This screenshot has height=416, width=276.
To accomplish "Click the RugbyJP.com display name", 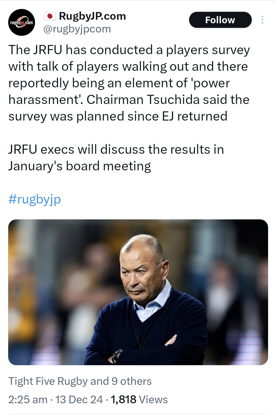I will pyautogui.click(x=92, y=16).
